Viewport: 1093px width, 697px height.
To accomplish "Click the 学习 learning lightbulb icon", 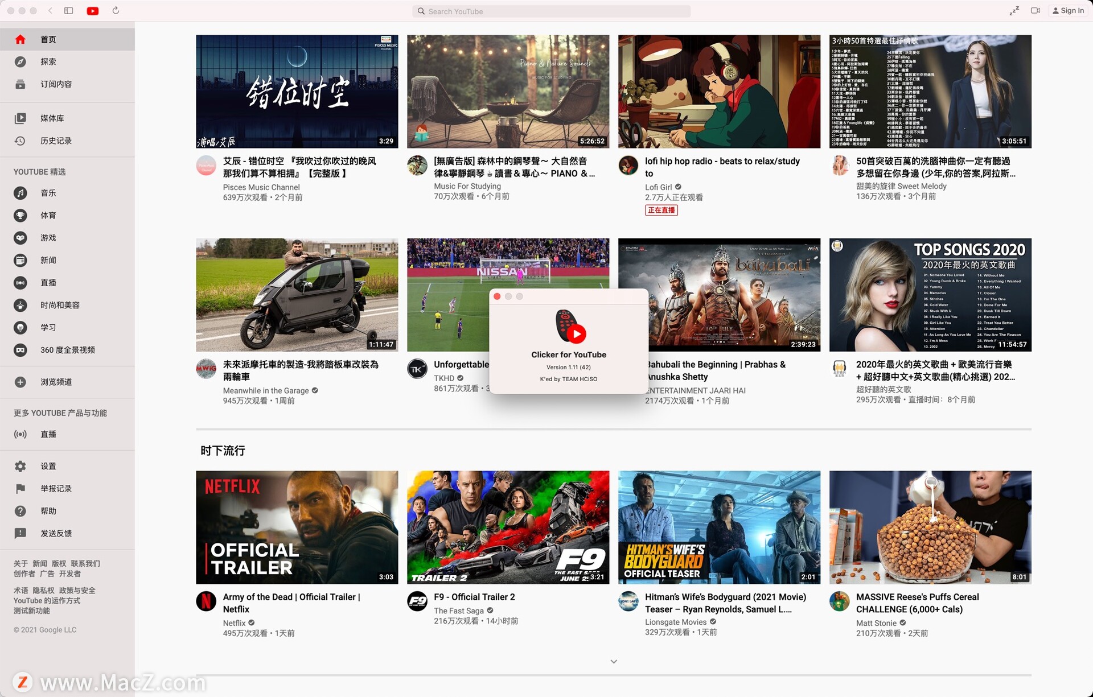I will click(20, 328).
